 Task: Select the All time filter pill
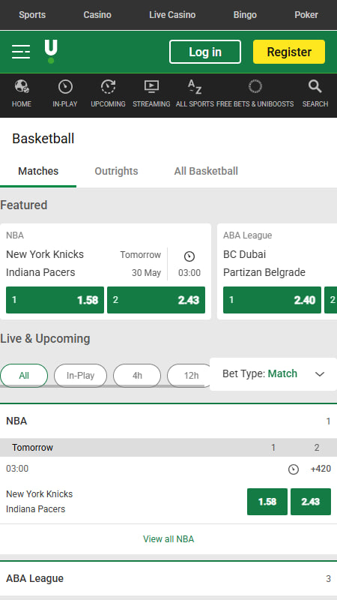coord(24,376)
